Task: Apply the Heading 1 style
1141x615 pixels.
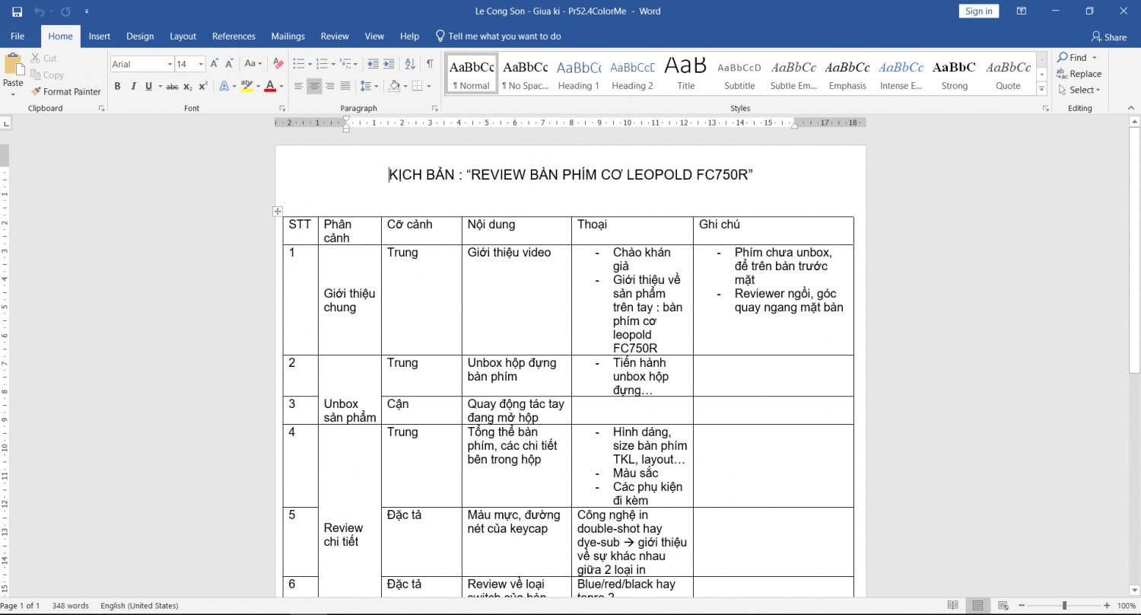Action: (579, 74)
